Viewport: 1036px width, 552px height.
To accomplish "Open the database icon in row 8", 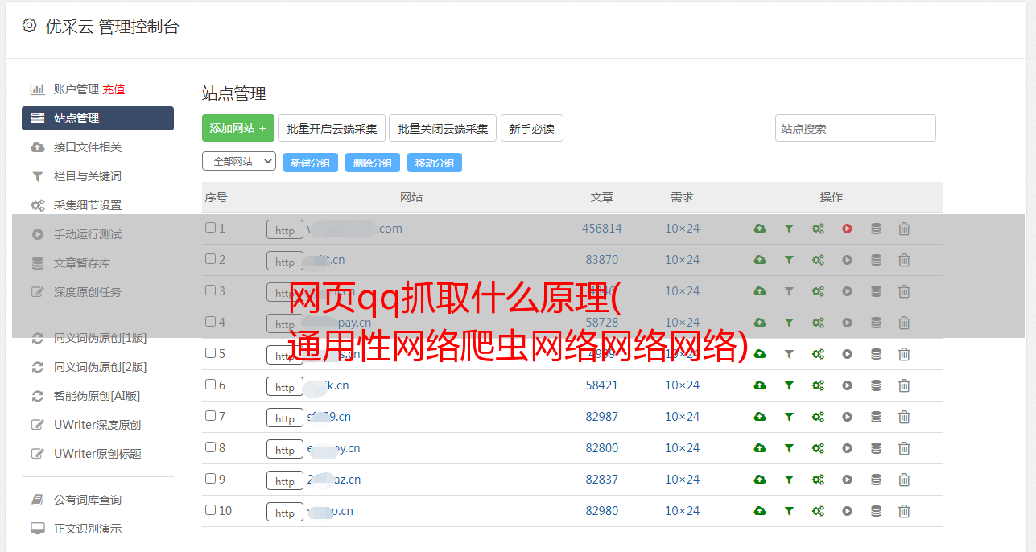I will pos(876,448).
